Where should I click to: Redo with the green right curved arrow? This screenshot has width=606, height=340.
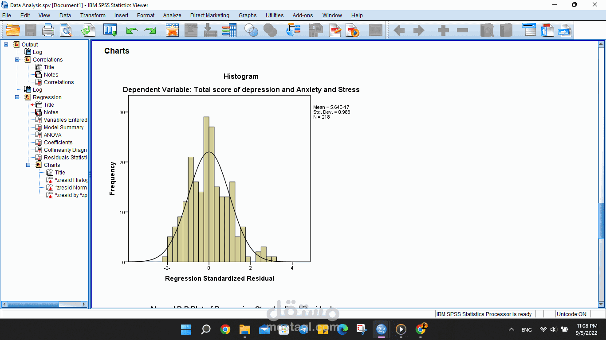[150, 30]
